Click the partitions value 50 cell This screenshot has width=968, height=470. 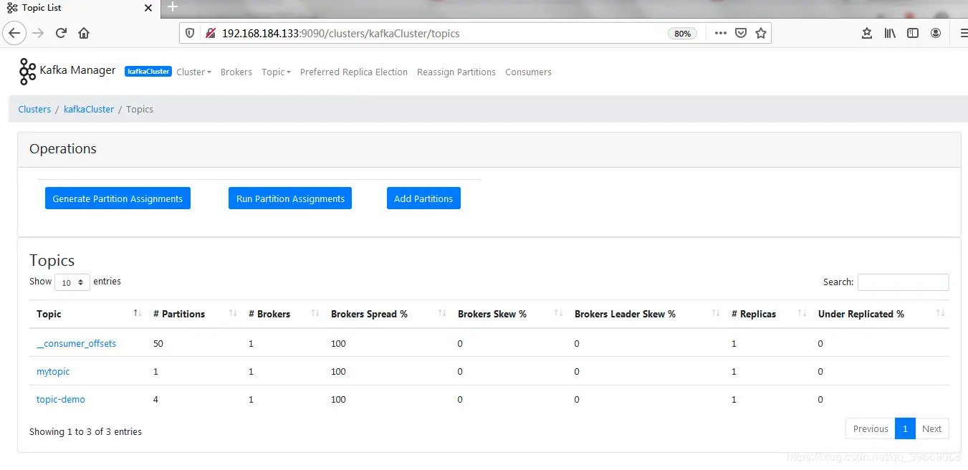158,343
